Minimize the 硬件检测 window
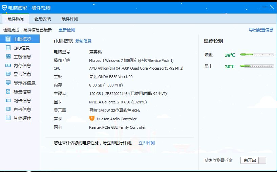 (x=264, y=7)
